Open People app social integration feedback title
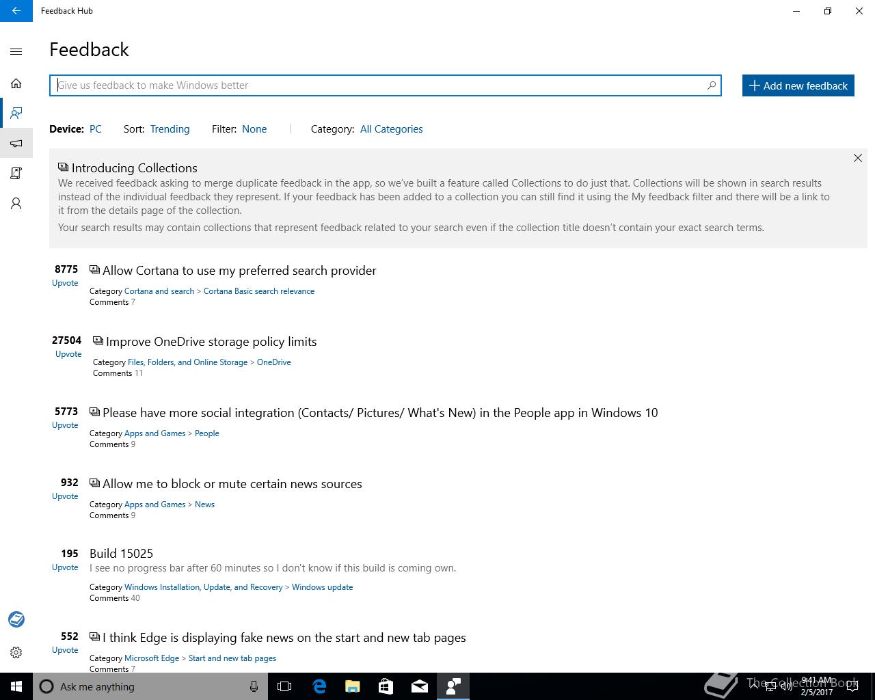The width and height of the screenshot is (875, 700). (x=380, y=413)
